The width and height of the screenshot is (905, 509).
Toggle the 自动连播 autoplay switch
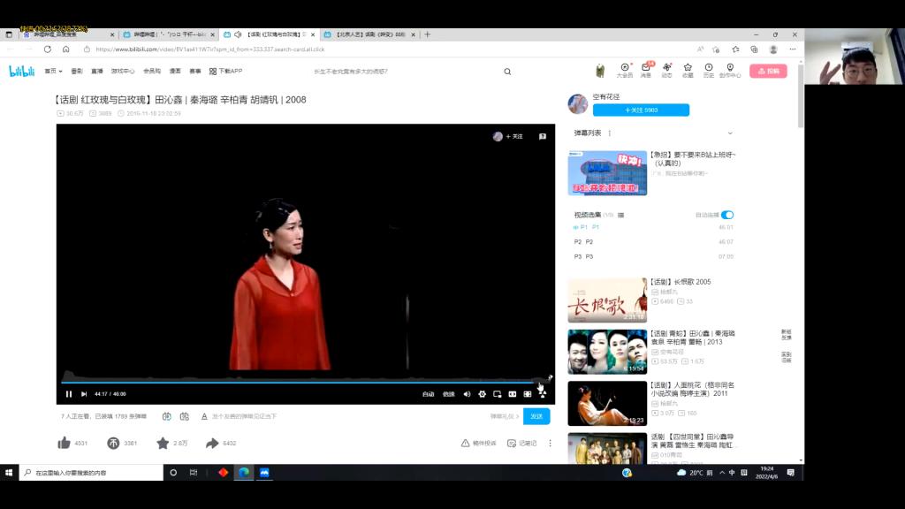pyautogui.click(x=727, y=215)
